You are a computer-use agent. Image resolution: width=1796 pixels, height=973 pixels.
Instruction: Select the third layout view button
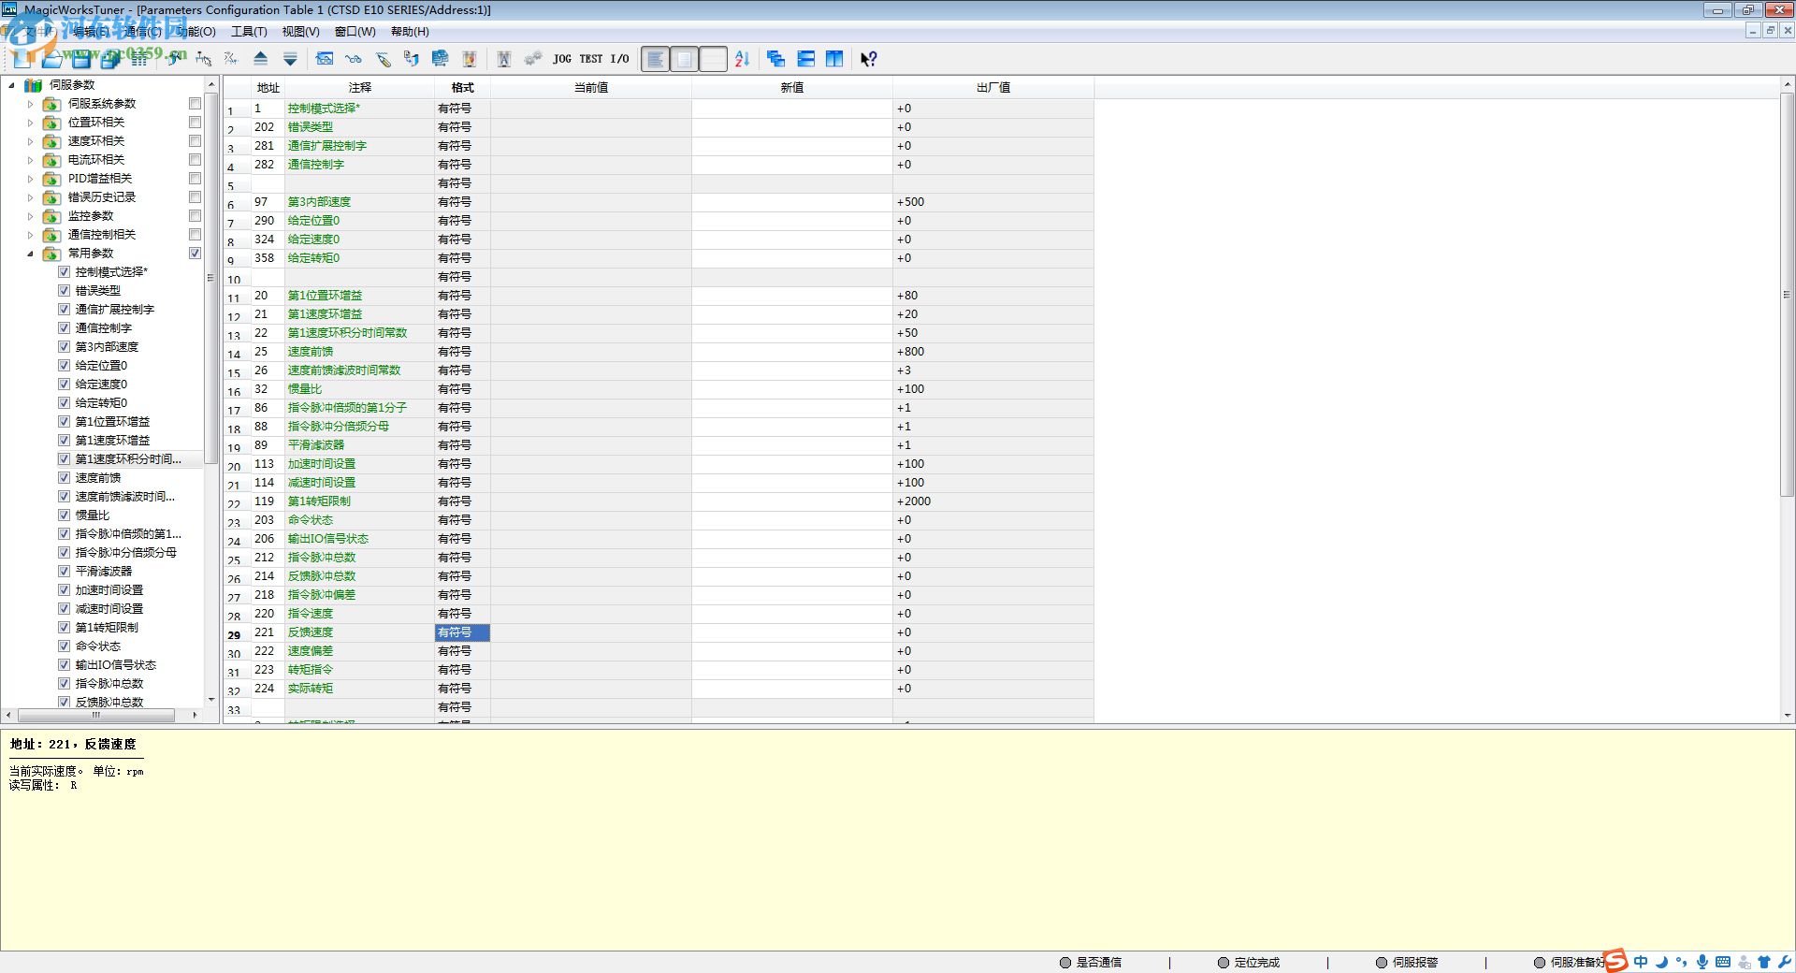click(x=713, y=59)
